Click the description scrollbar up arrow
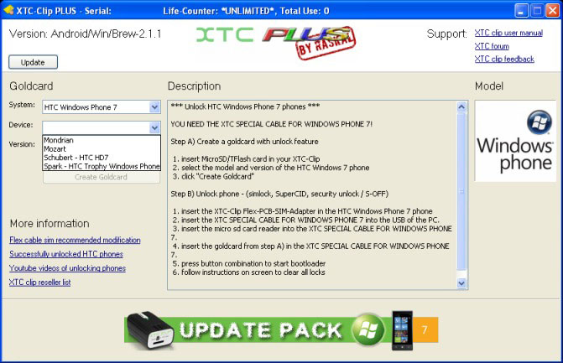This screenshot has width=563, height=363. pos(461,106)
